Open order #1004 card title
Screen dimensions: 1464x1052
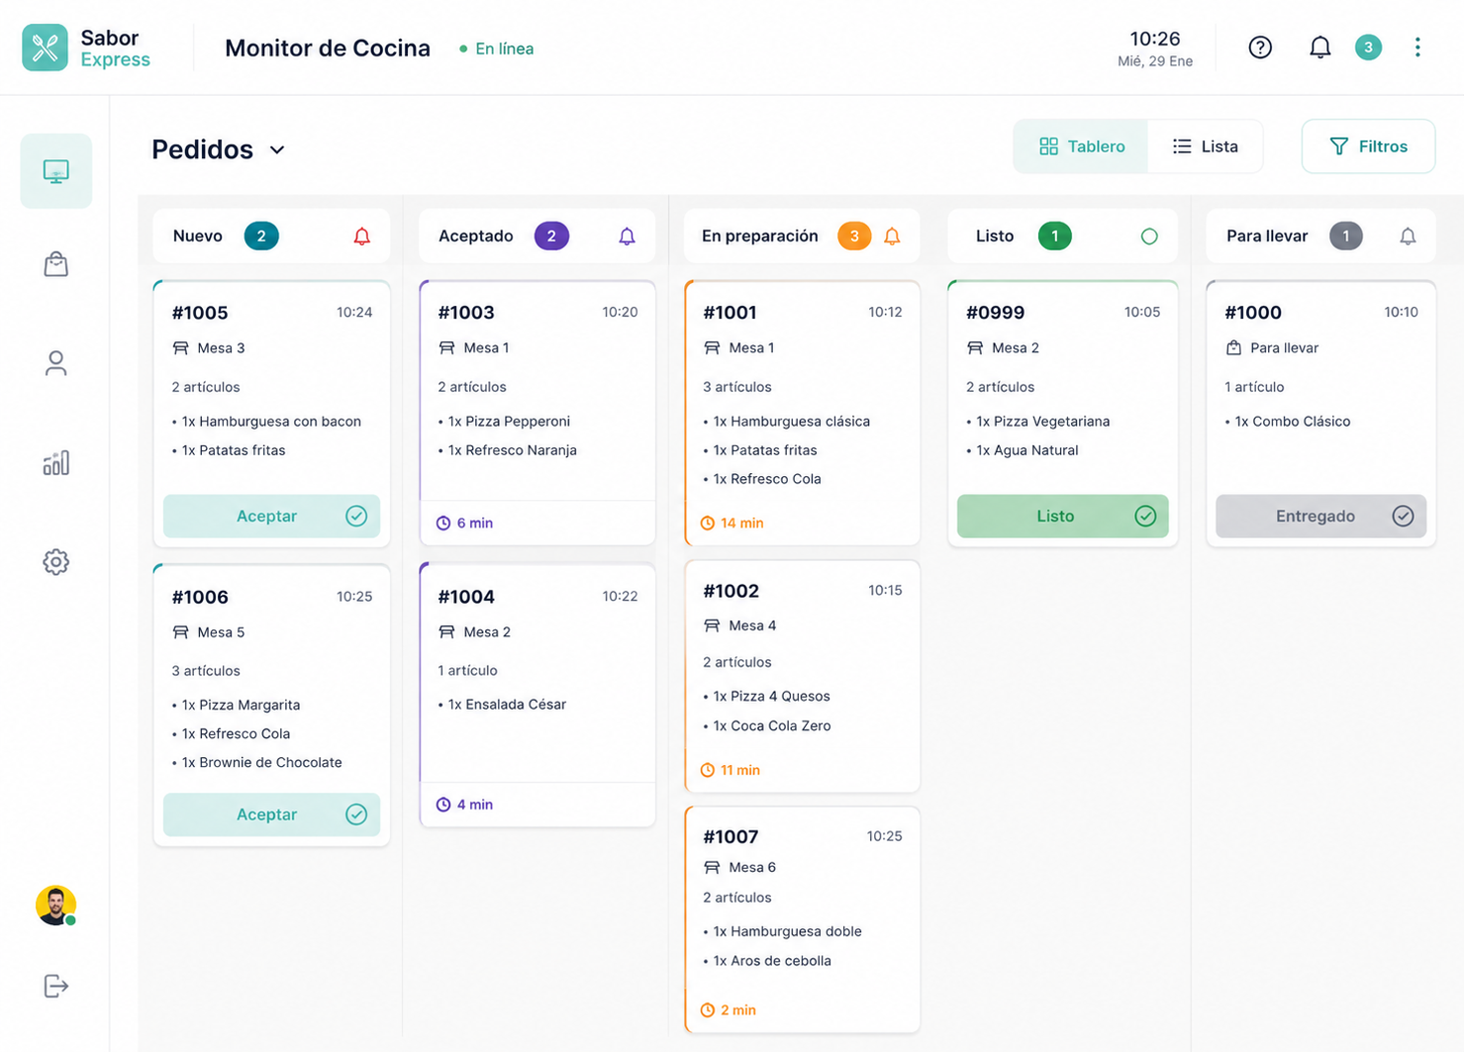[466, 597]
